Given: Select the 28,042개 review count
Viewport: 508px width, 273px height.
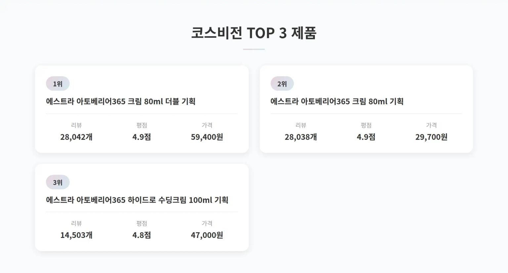Looking at the screenshot, I should pos(76,137).
